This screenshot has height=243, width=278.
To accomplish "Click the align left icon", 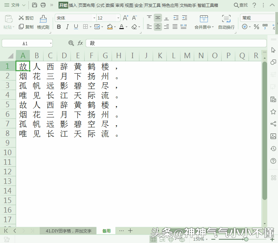I will (149, 27).
